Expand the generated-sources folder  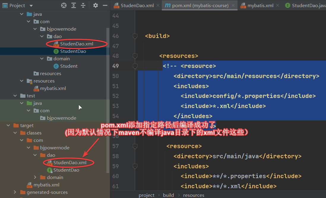point(15,192)
